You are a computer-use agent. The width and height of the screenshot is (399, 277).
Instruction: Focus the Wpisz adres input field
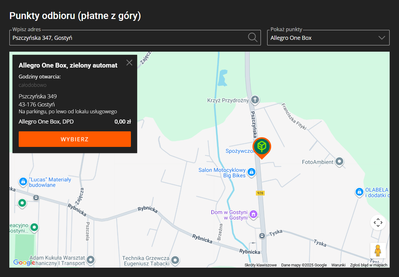[x=128, y=38]
